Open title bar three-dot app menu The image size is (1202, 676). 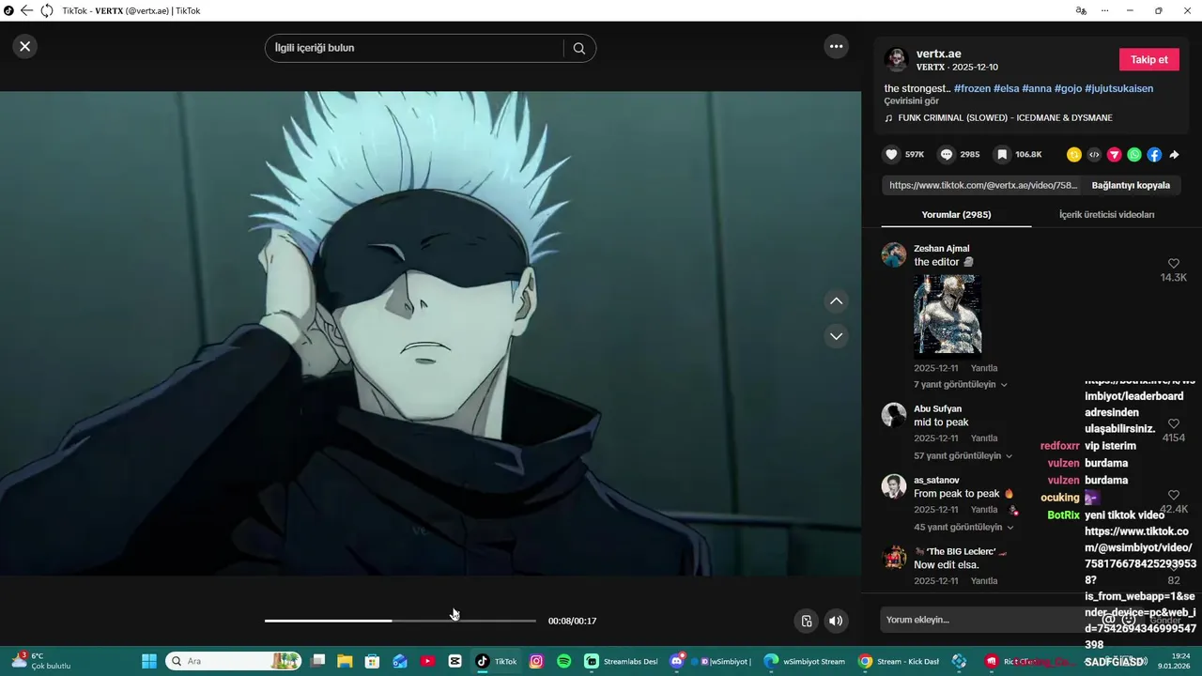click(1106, 10)
